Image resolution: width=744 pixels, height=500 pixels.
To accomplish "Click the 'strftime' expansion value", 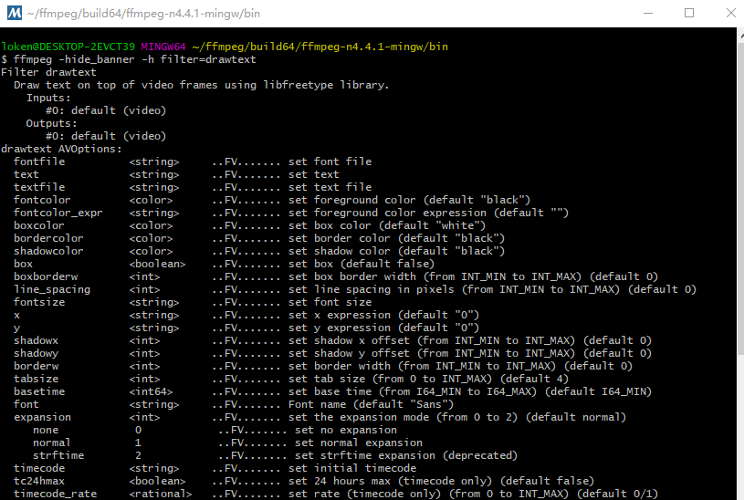I will coord(58,455).
